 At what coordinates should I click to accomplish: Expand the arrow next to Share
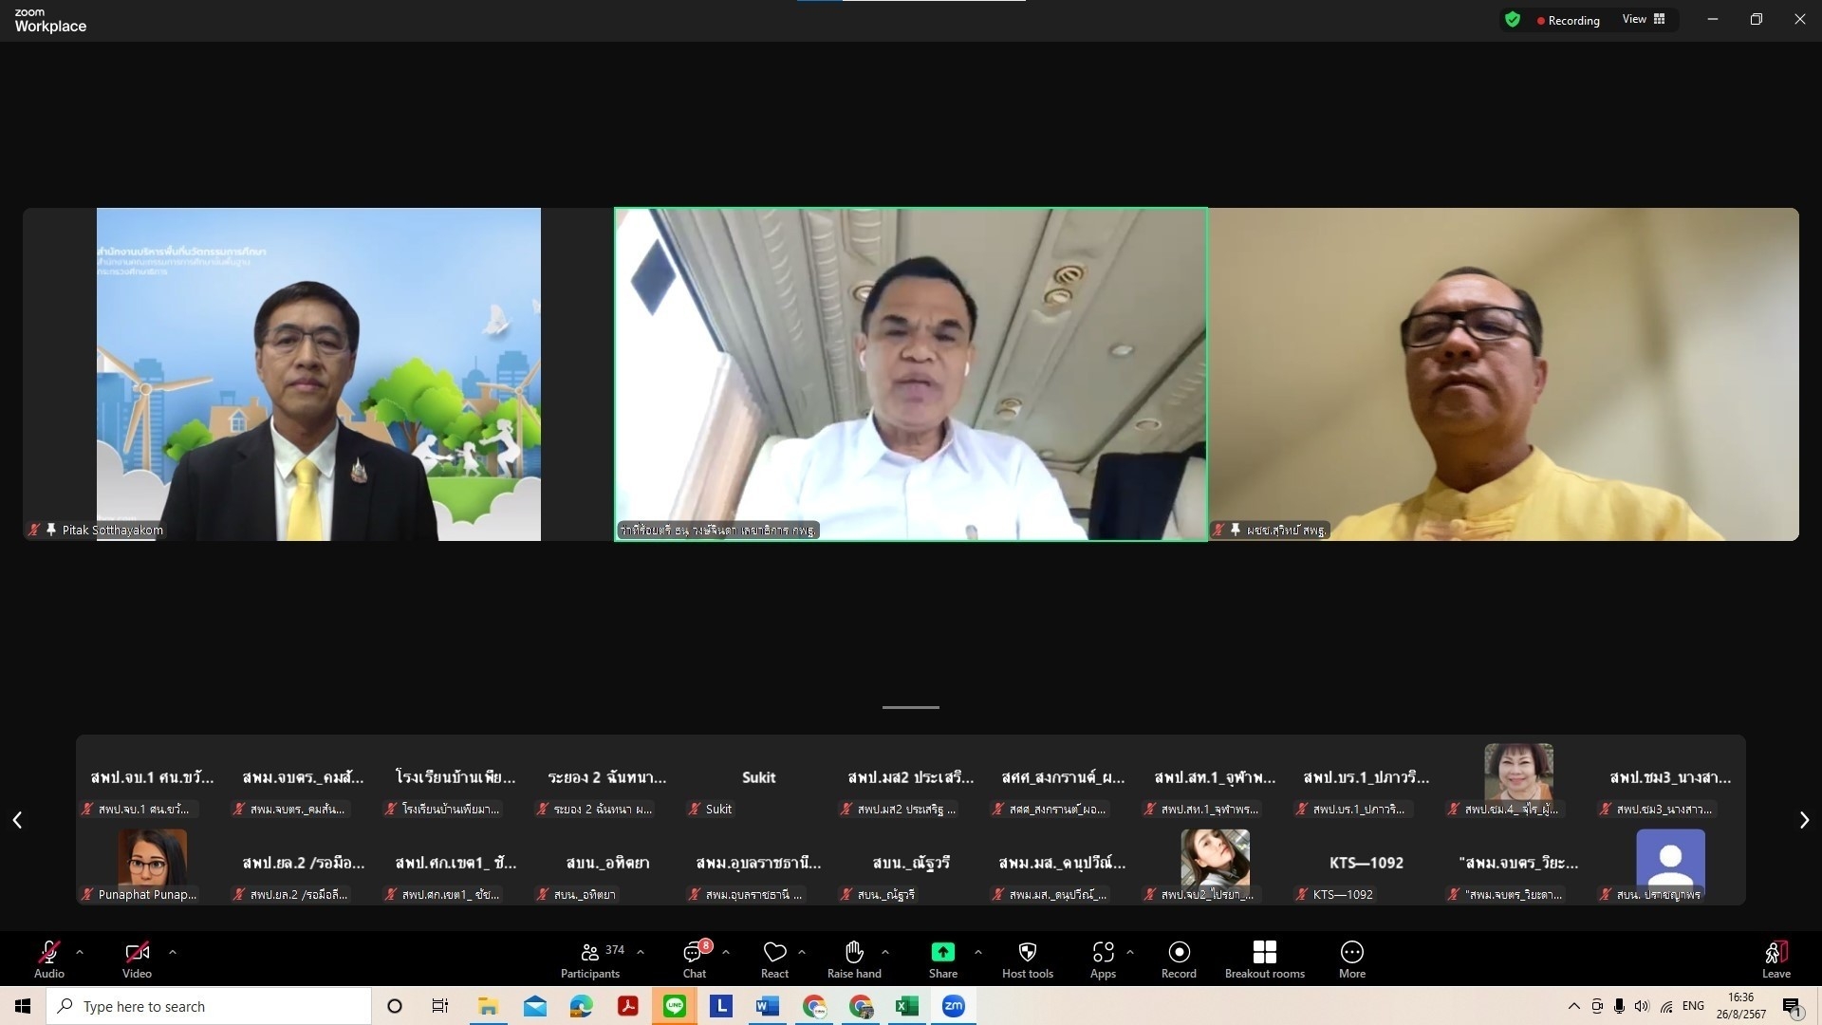(977, 951)
